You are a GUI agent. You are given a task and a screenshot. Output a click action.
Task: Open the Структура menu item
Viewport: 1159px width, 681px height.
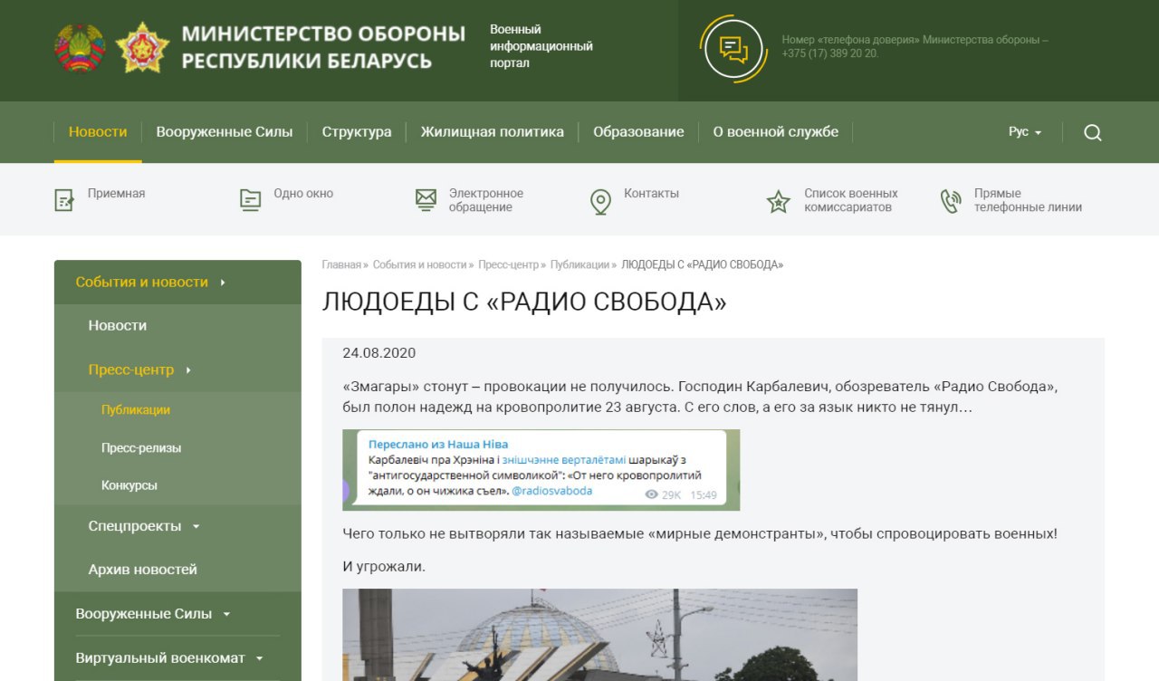point(357,132)
